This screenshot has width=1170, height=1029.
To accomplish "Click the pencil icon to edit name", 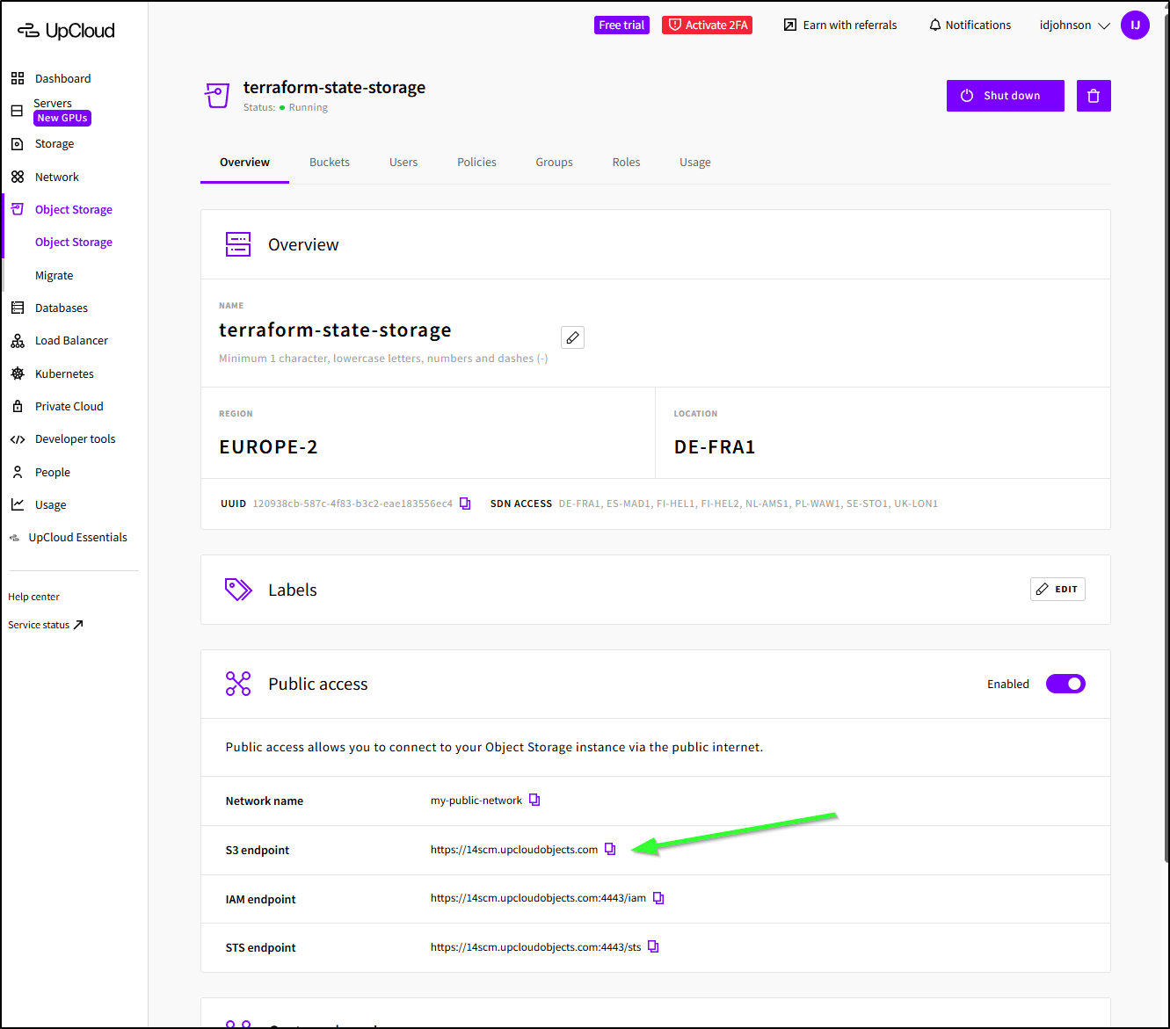I will [x=572, y=337].
